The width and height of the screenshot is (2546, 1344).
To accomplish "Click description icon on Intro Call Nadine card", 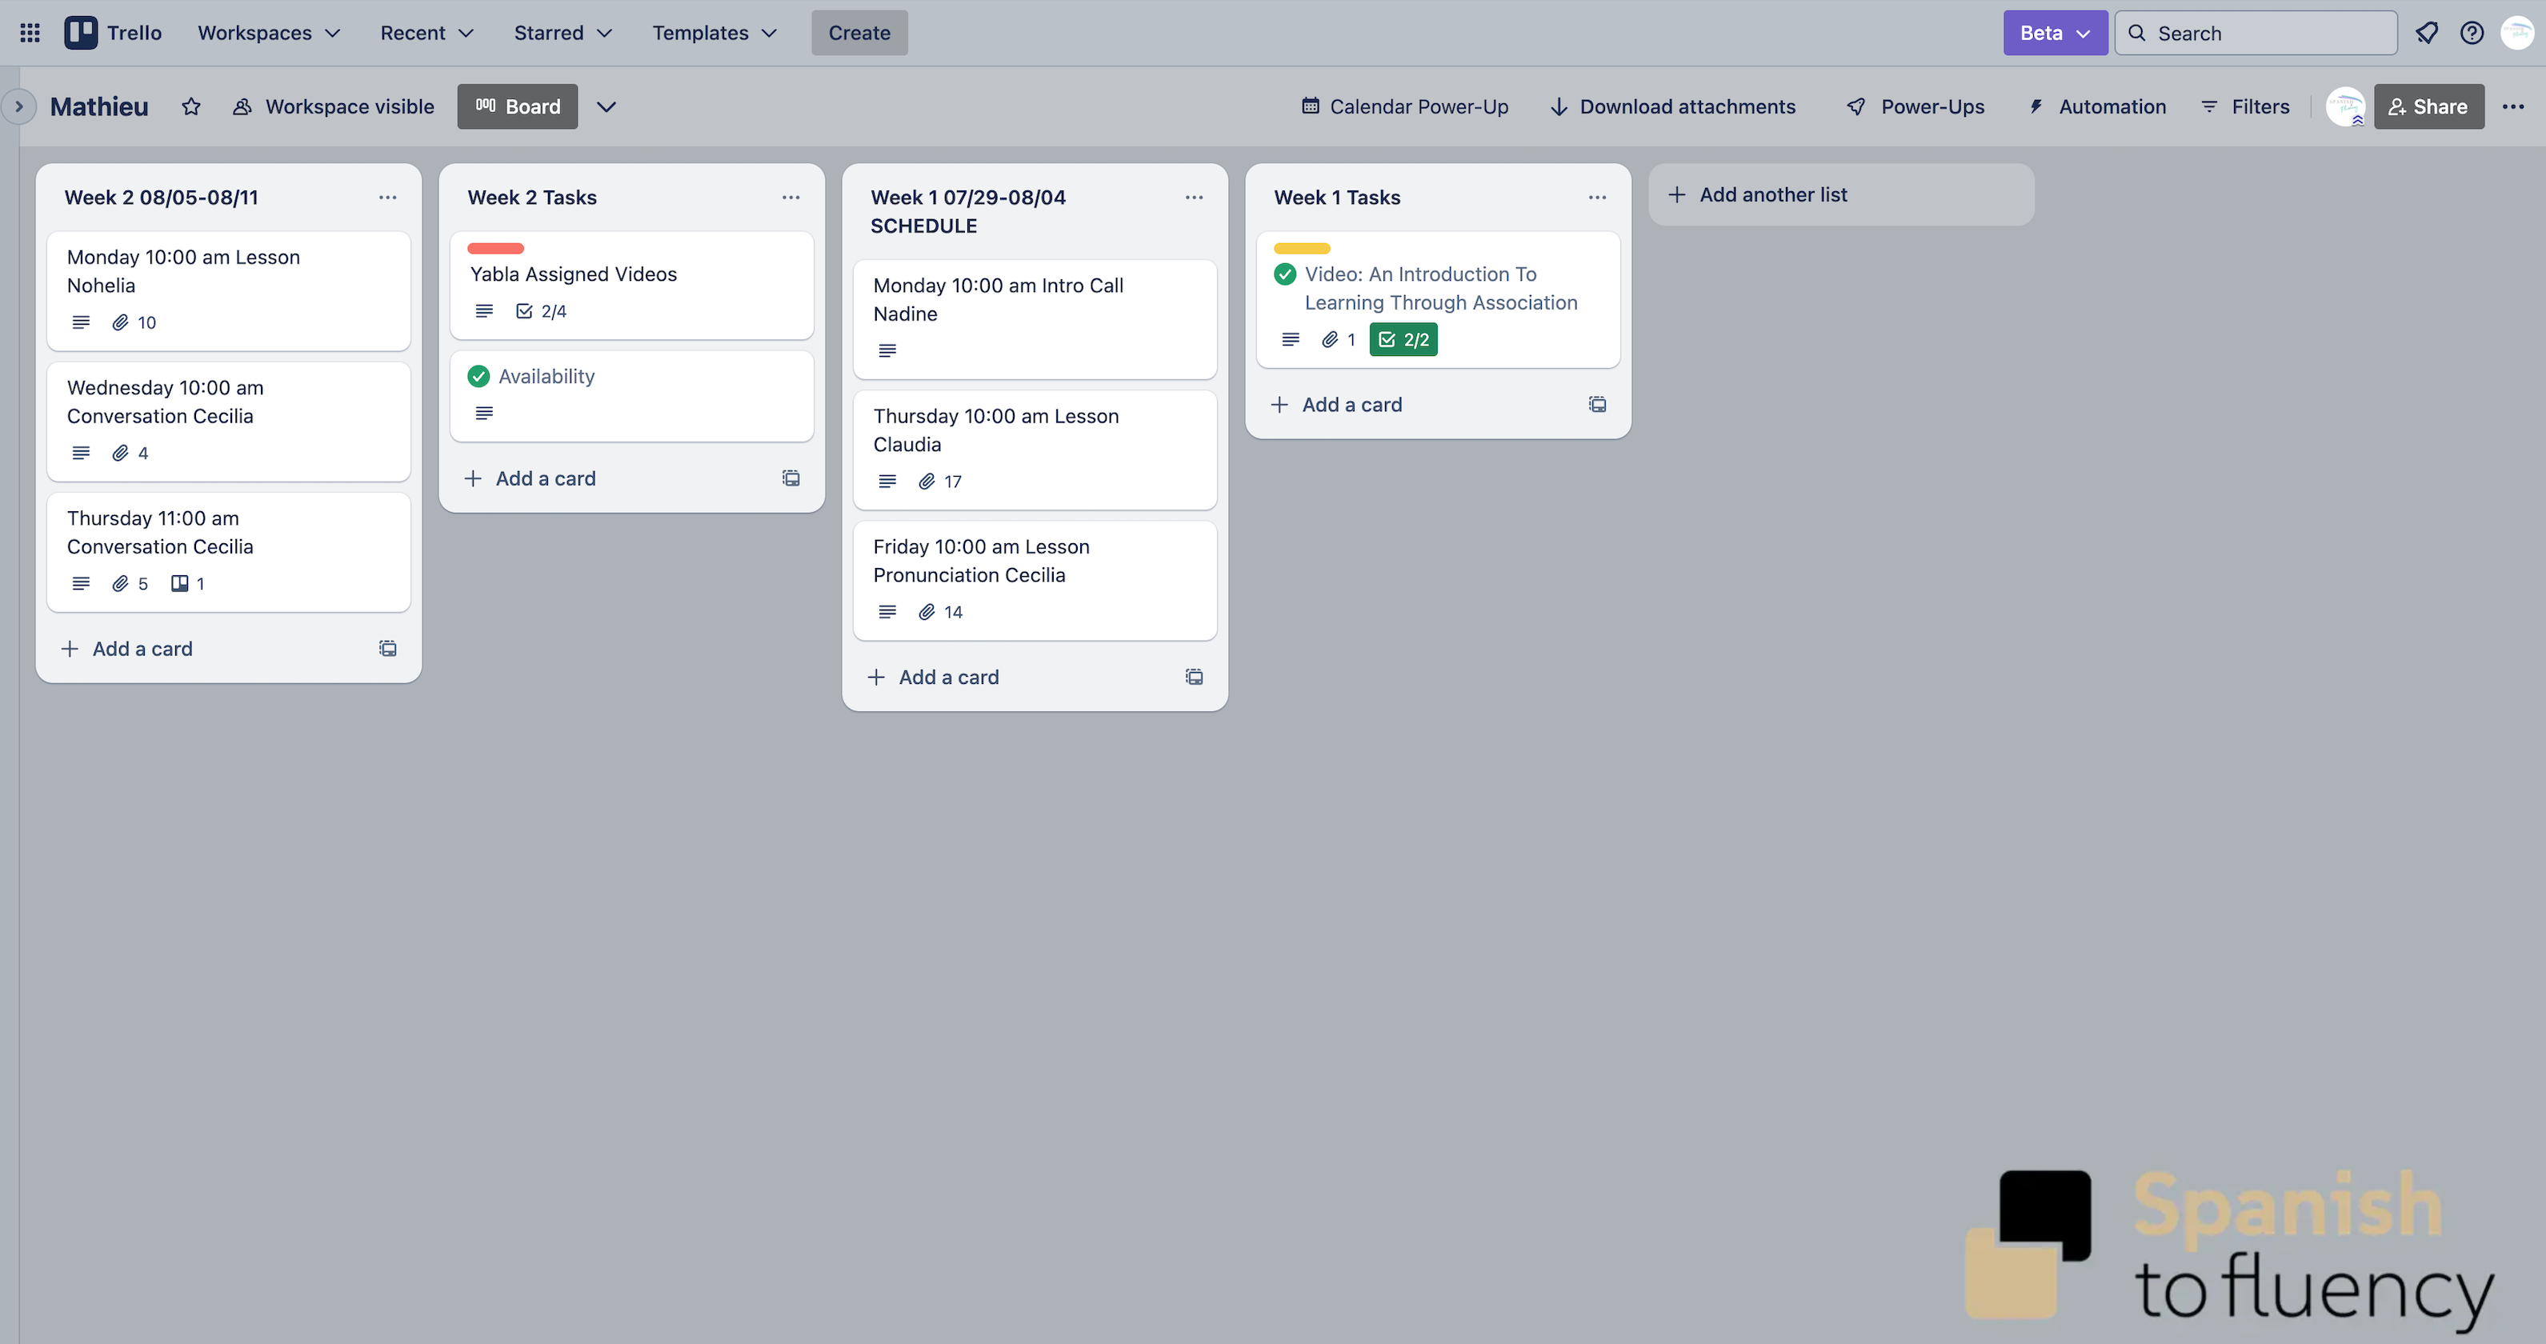I will [x=887, y=351].
